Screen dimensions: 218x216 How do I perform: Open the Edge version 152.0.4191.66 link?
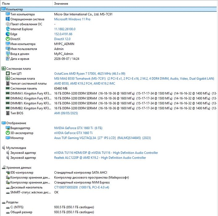click(63, 34)
